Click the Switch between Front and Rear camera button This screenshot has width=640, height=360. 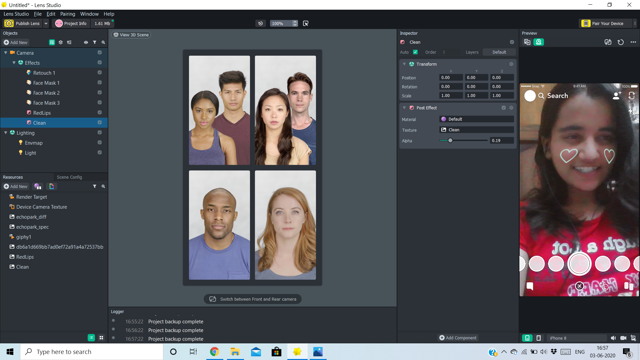(x=252, y=299)
